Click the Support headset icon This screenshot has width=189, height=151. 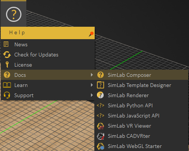(x=7, y=95)
